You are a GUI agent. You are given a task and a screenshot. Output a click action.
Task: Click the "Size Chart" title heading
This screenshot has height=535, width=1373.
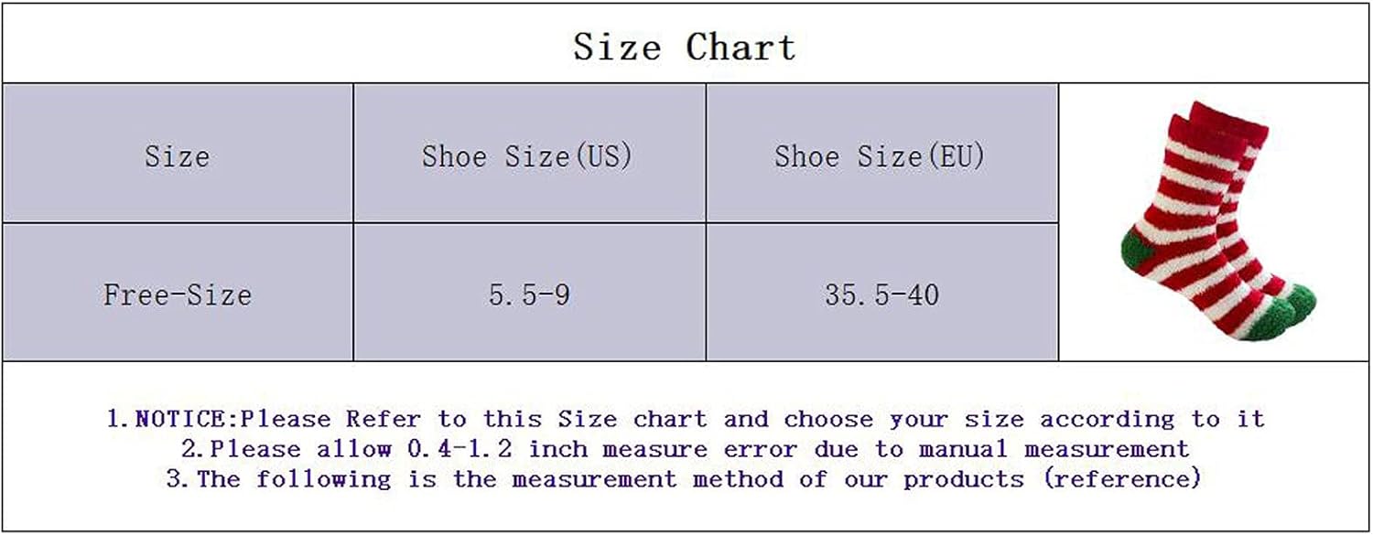(685, 47)
